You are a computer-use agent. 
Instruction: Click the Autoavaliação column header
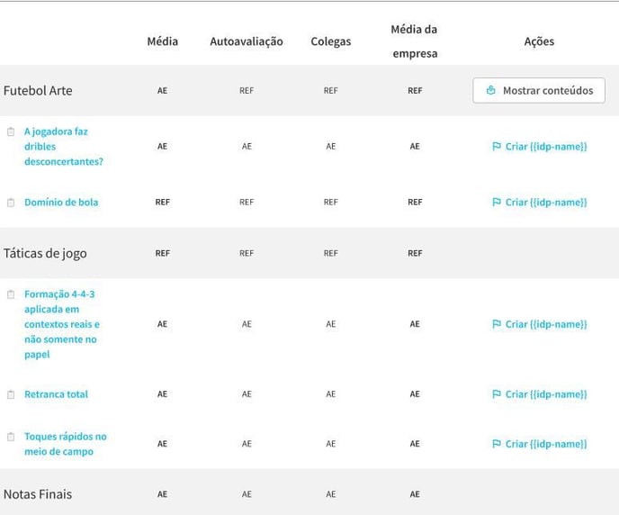point(247,41)
